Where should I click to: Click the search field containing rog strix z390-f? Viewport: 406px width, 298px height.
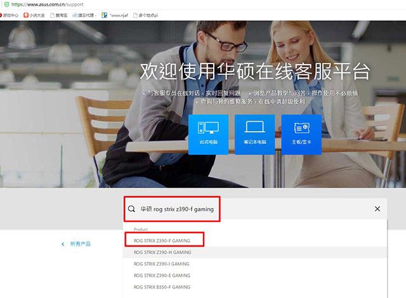click(255, 209)
